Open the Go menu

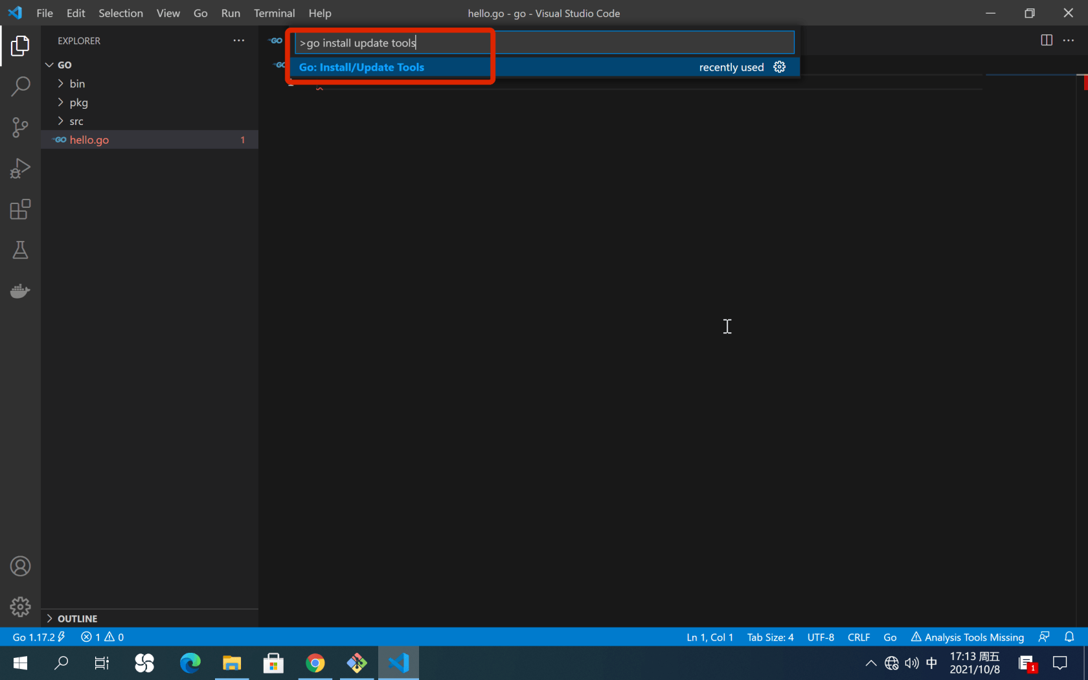(200, 13)
